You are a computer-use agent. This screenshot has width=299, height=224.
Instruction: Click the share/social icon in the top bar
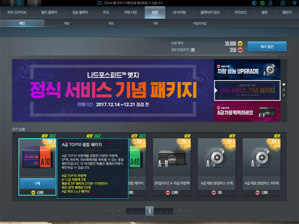coord(255,3)
